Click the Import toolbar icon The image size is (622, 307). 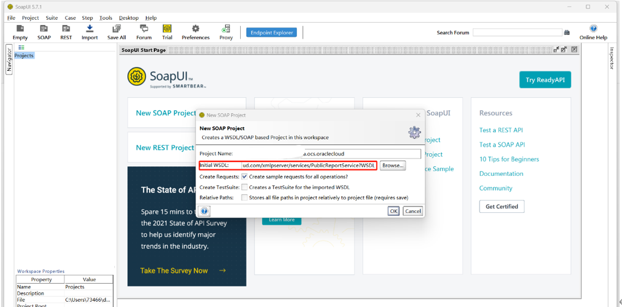click(x=89, y=29)
